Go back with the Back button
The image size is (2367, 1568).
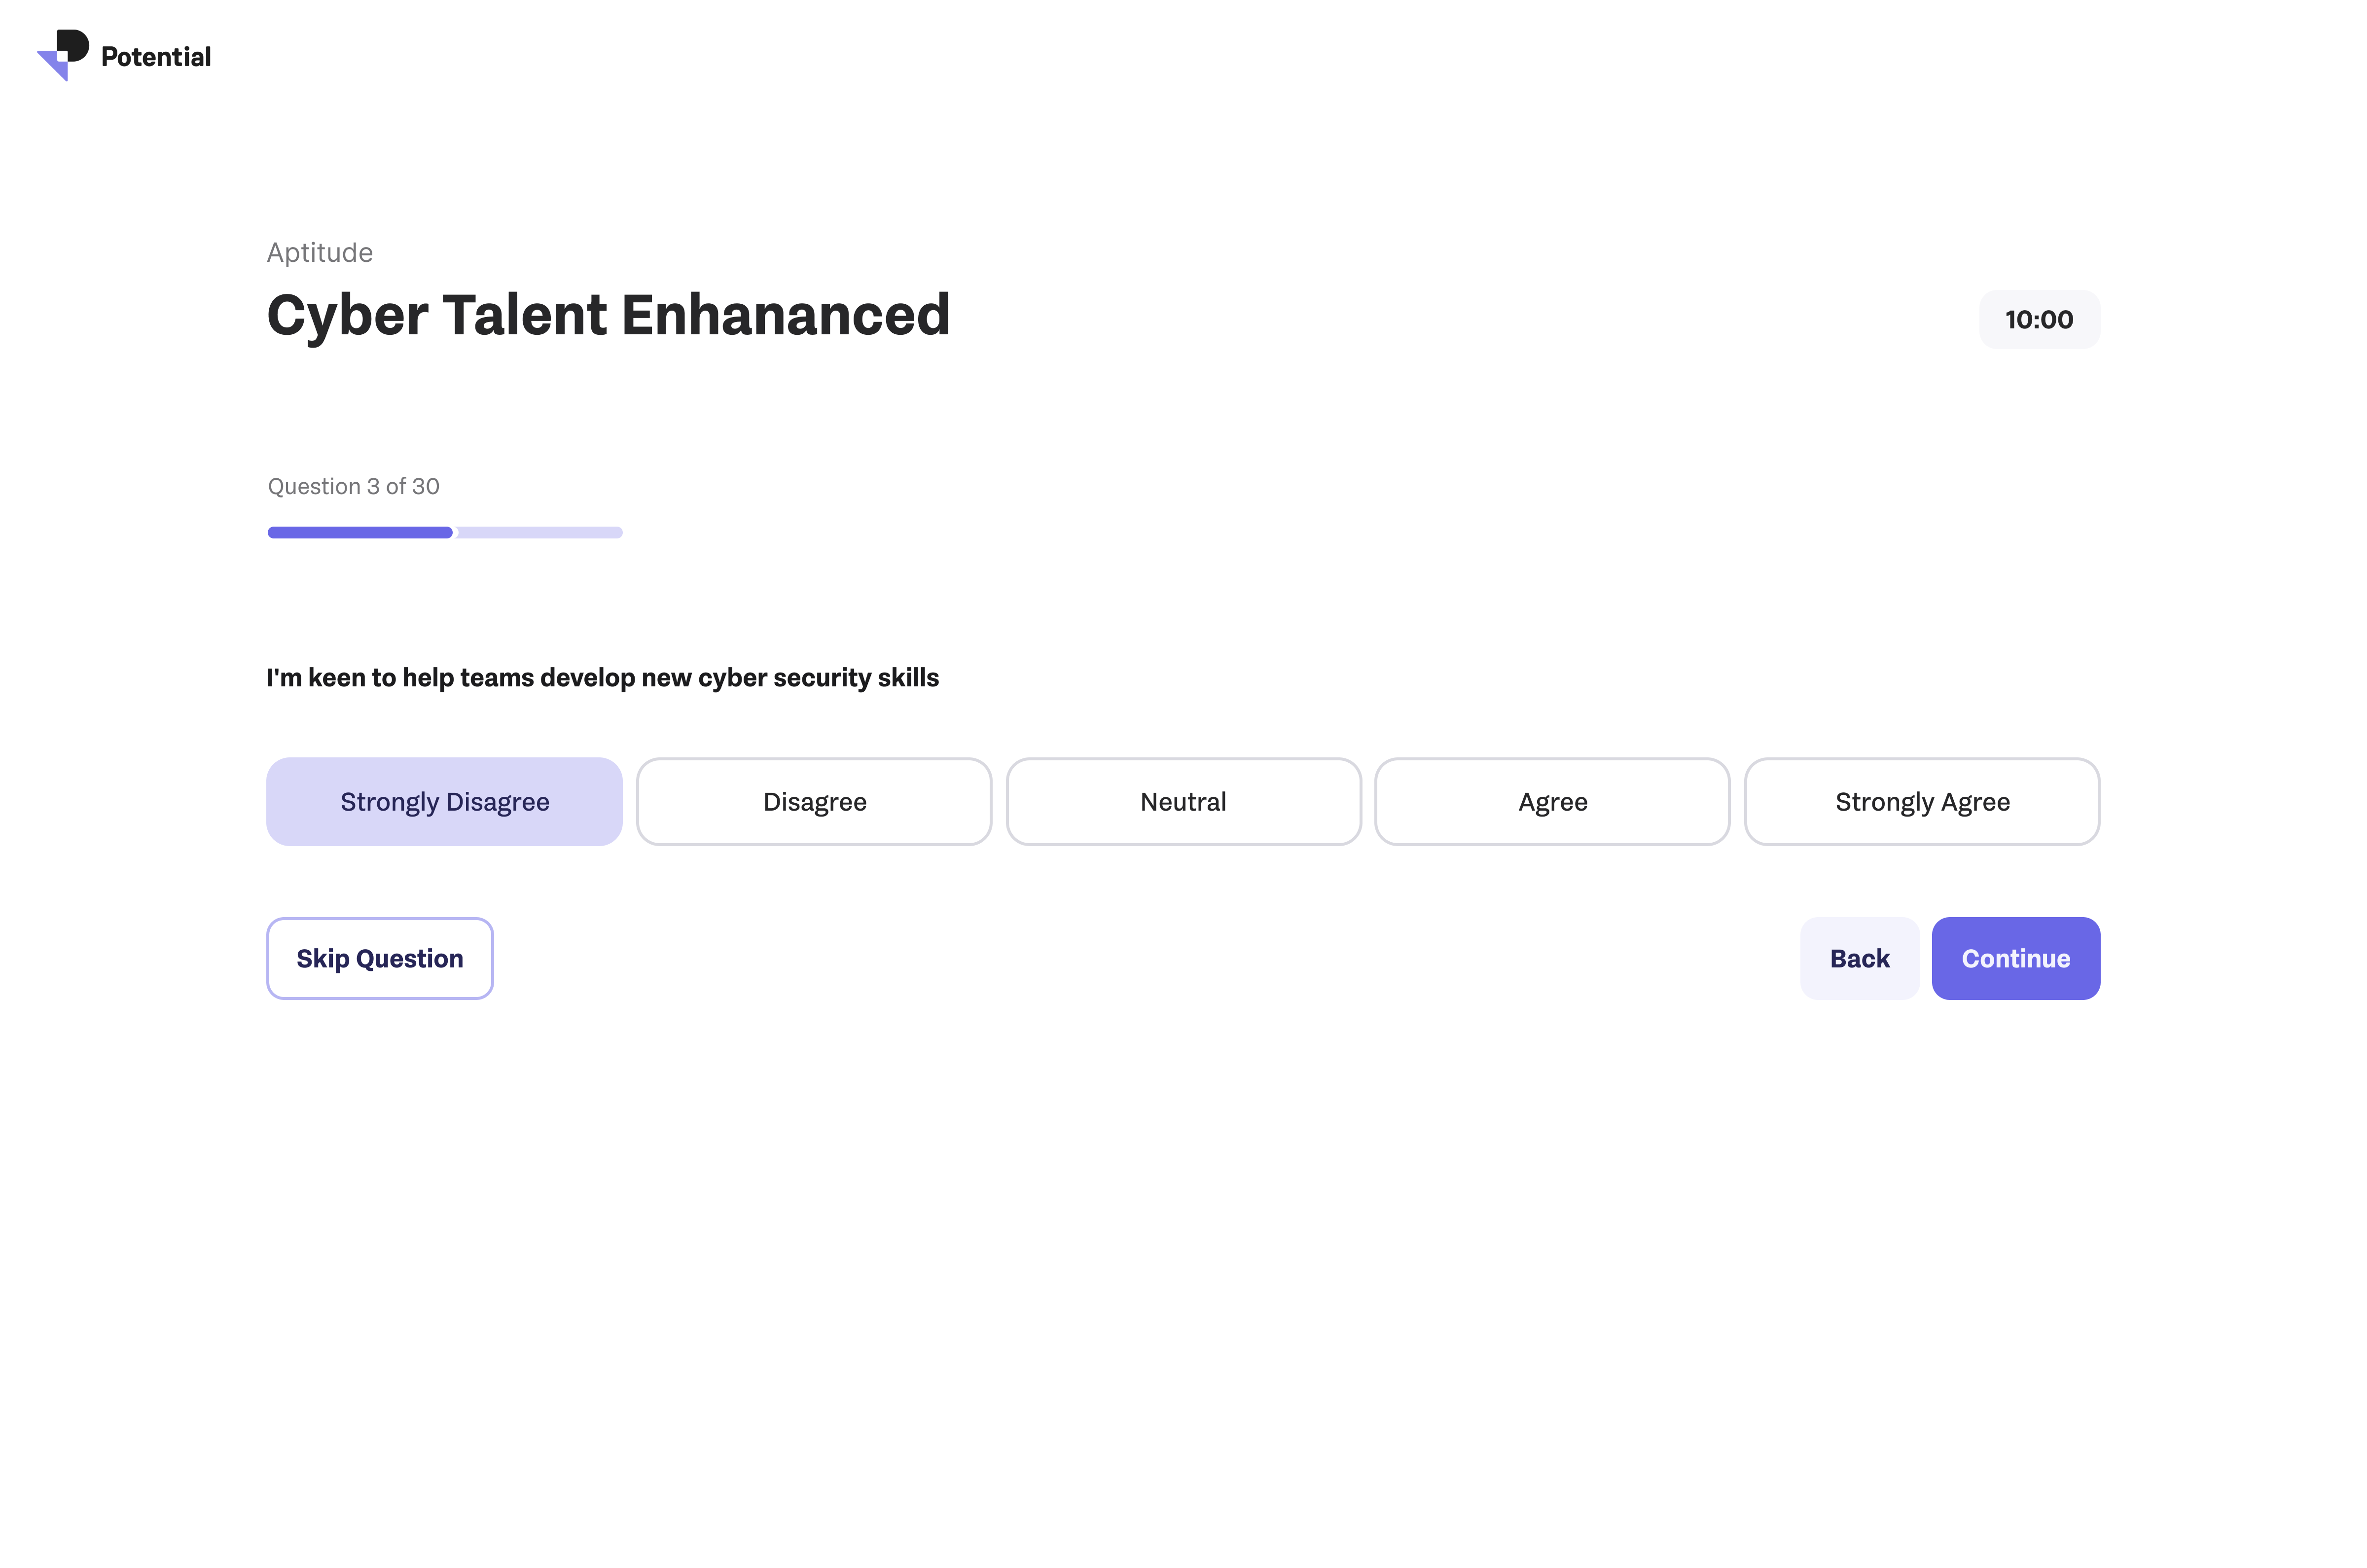(x=1859, y=958)
